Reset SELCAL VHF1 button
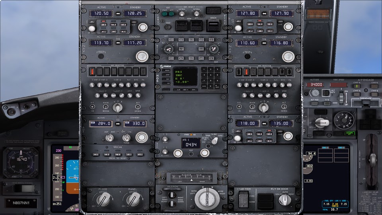This screenshot has width=382, height=215. point(96,154)
